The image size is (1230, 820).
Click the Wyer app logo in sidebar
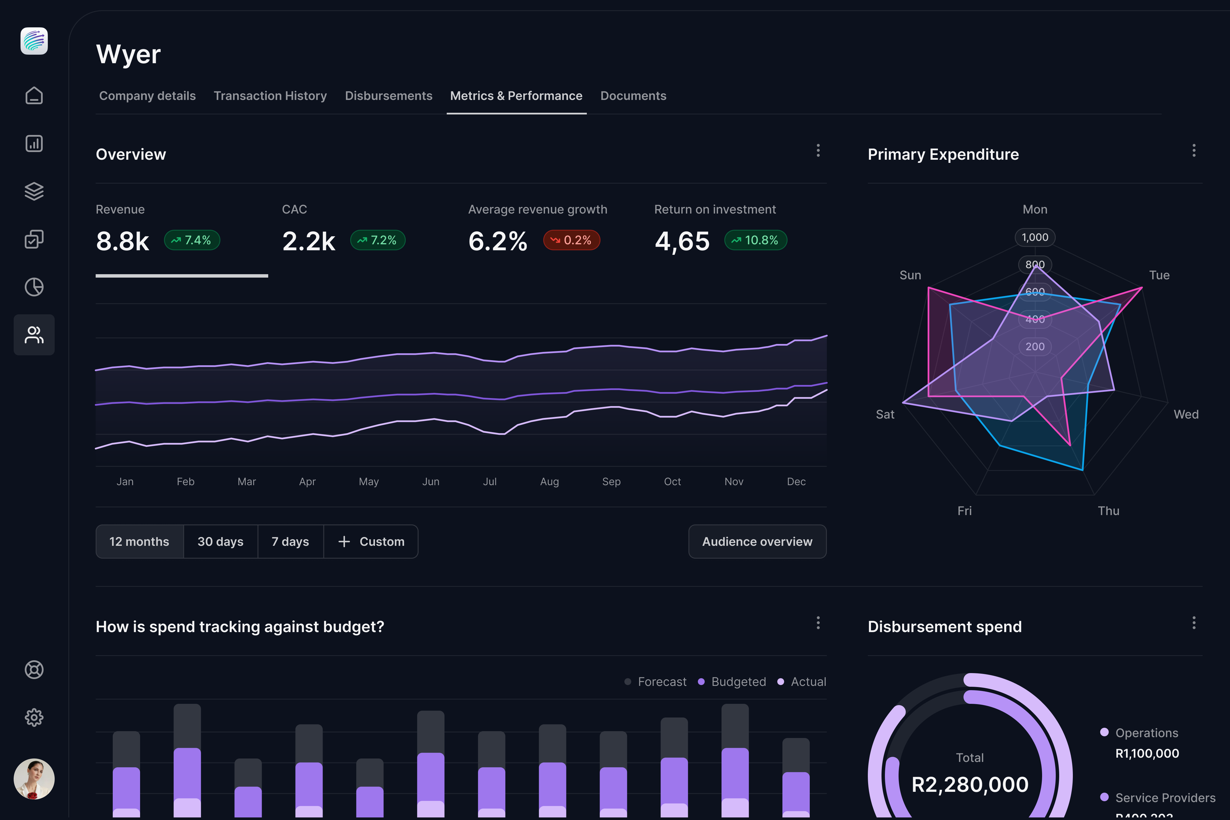point(34,41)
